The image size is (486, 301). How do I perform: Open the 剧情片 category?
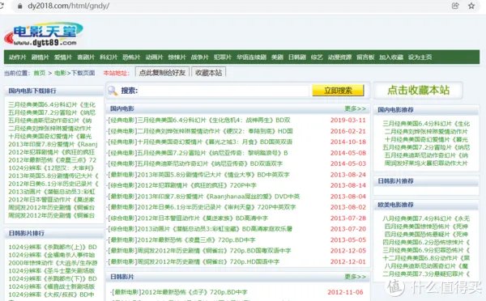pyautogui.click(x=40, y=57)
